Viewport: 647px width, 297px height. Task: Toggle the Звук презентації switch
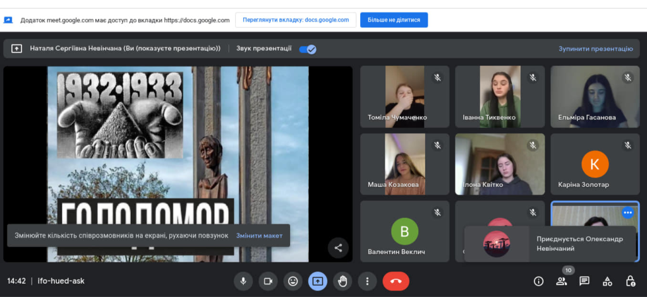coord(308,49)
